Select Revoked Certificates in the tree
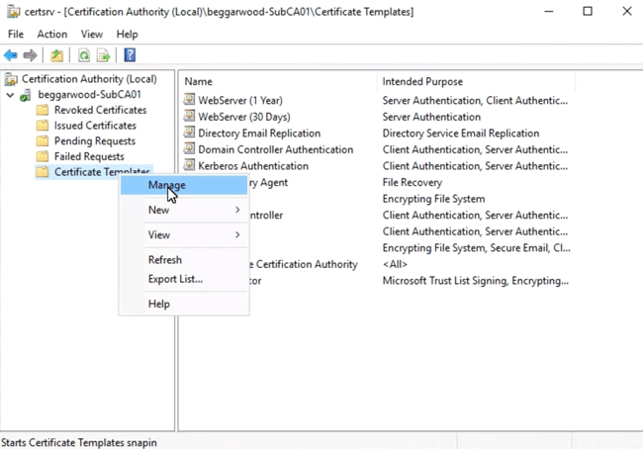Image resolution: width=643 pixels, height=449 pixels. (101, 111)
